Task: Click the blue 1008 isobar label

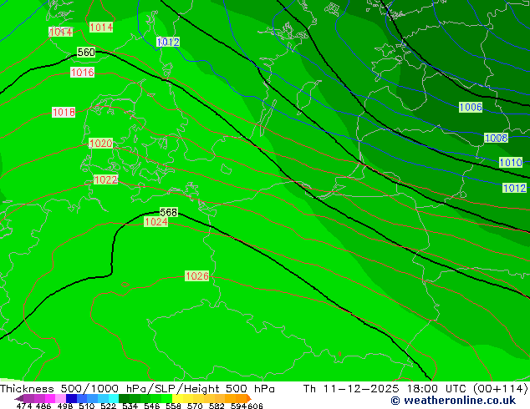Action: point(496,138)
